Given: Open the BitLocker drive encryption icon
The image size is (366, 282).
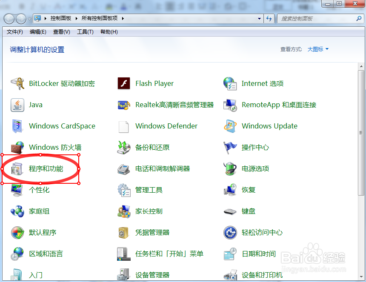Looking at the screenshot, I should 17,83.
